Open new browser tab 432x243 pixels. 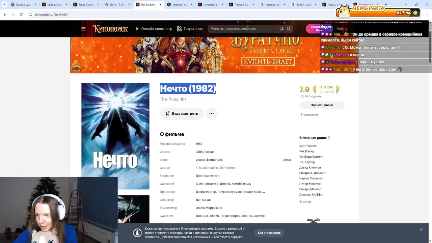pos(386,5)
